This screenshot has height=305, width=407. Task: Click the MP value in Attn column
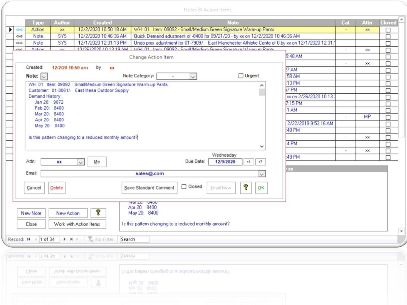(367, 117)
